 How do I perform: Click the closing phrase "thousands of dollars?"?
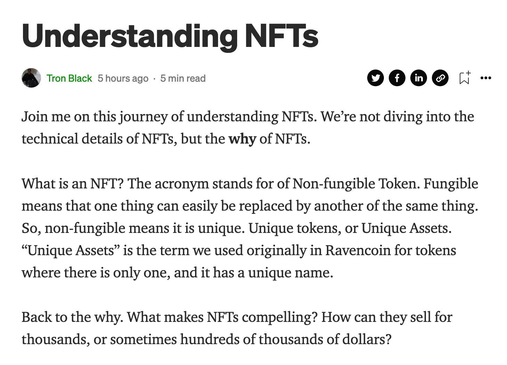[x=325, y=339]
